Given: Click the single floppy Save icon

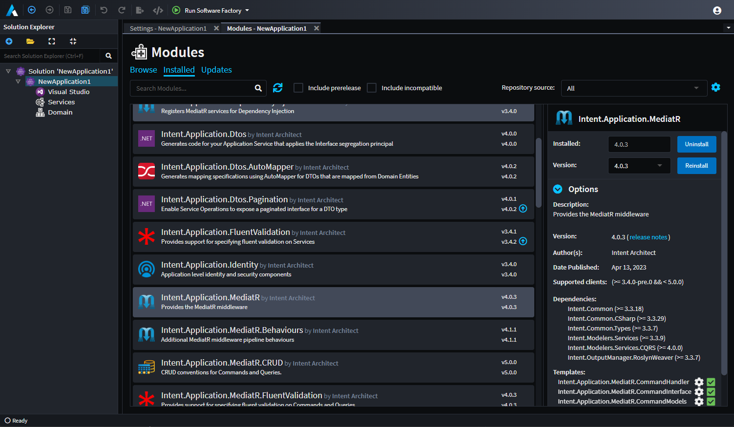Looking at the screenshot, I should (x=68, y=10).
